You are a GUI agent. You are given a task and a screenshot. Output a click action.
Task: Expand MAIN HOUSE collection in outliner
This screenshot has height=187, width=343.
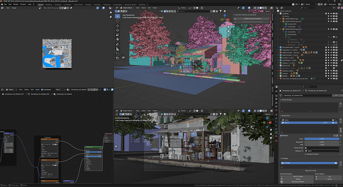(278, 53)
